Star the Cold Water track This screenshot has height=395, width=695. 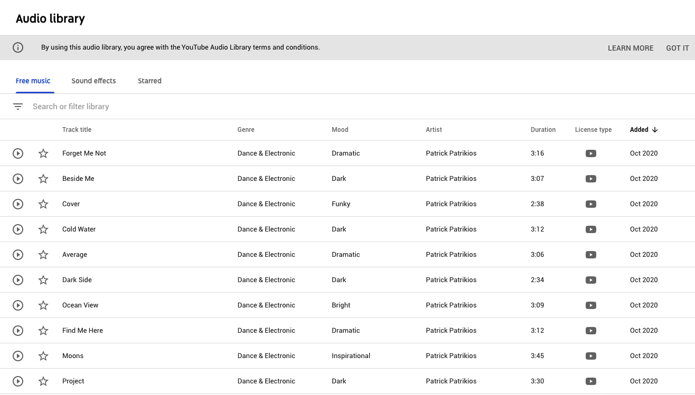coord(43,229)
